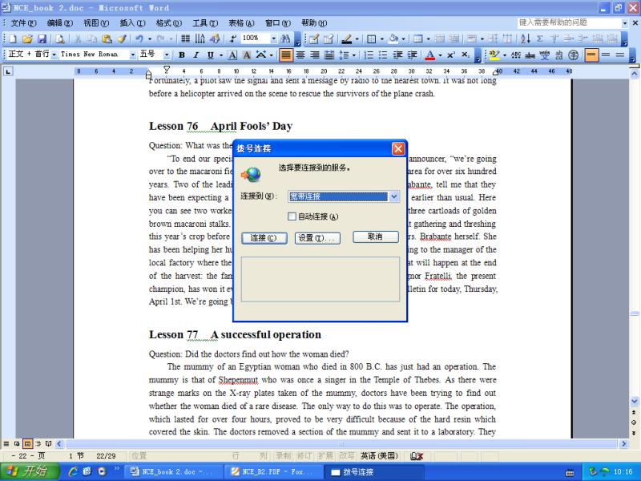Click the 设置(T)... button in the dialog
Viewport: 641px width, 481px height.
tap(317, 238)
